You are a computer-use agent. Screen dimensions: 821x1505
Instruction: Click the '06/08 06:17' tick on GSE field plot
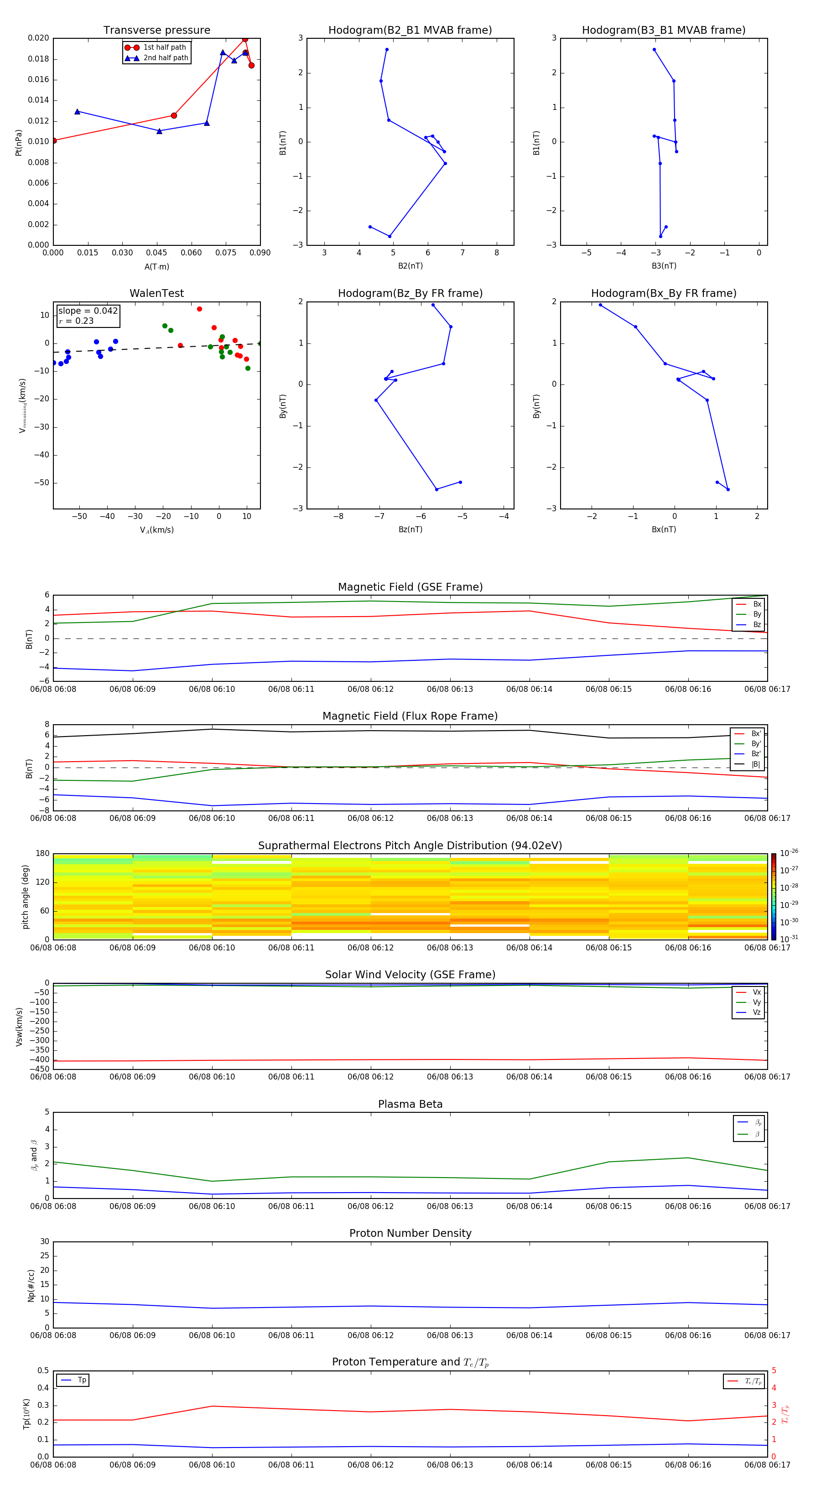tap(767, 690)
